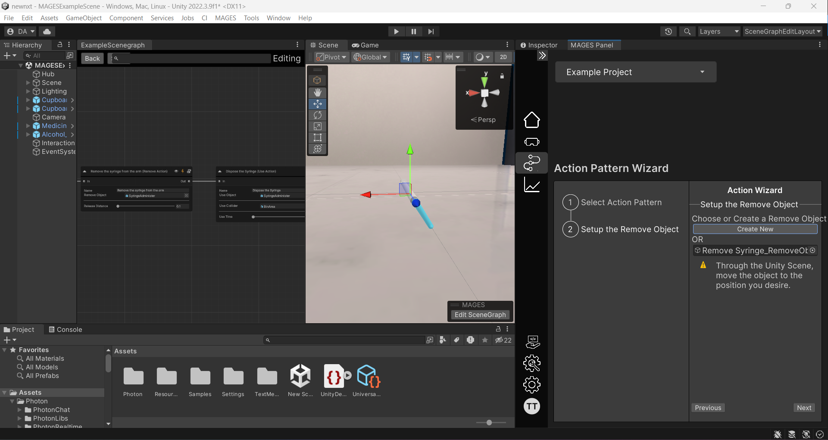The width and height of the screenshot is (828, 440).
Task: Open the SceneGraph section in MAGES sidebar
Action: pos(531,163)
